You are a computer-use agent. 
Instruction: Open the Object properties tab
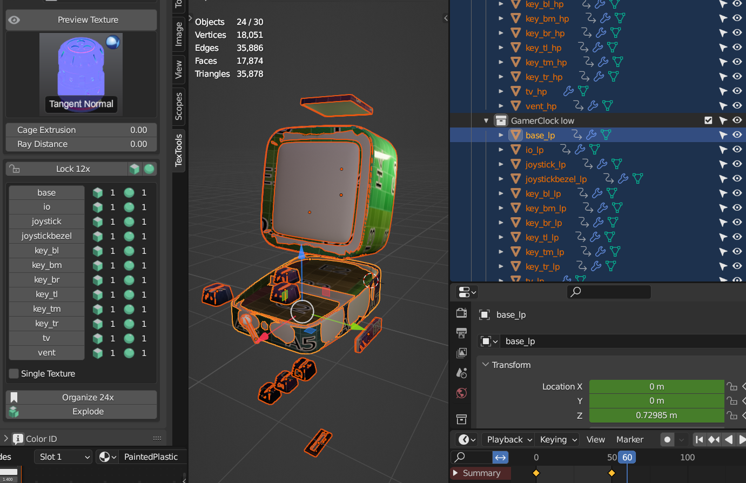[461, 419]
